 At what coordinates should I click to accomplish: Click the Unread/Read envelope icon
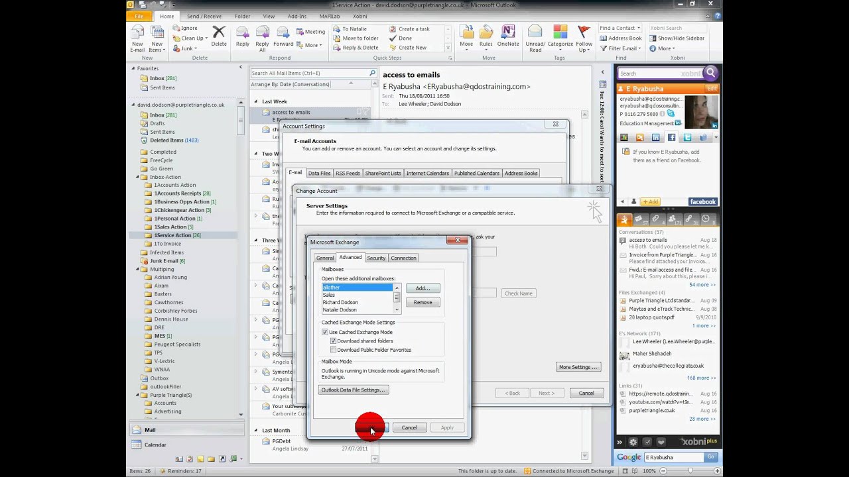coord(535,38)
